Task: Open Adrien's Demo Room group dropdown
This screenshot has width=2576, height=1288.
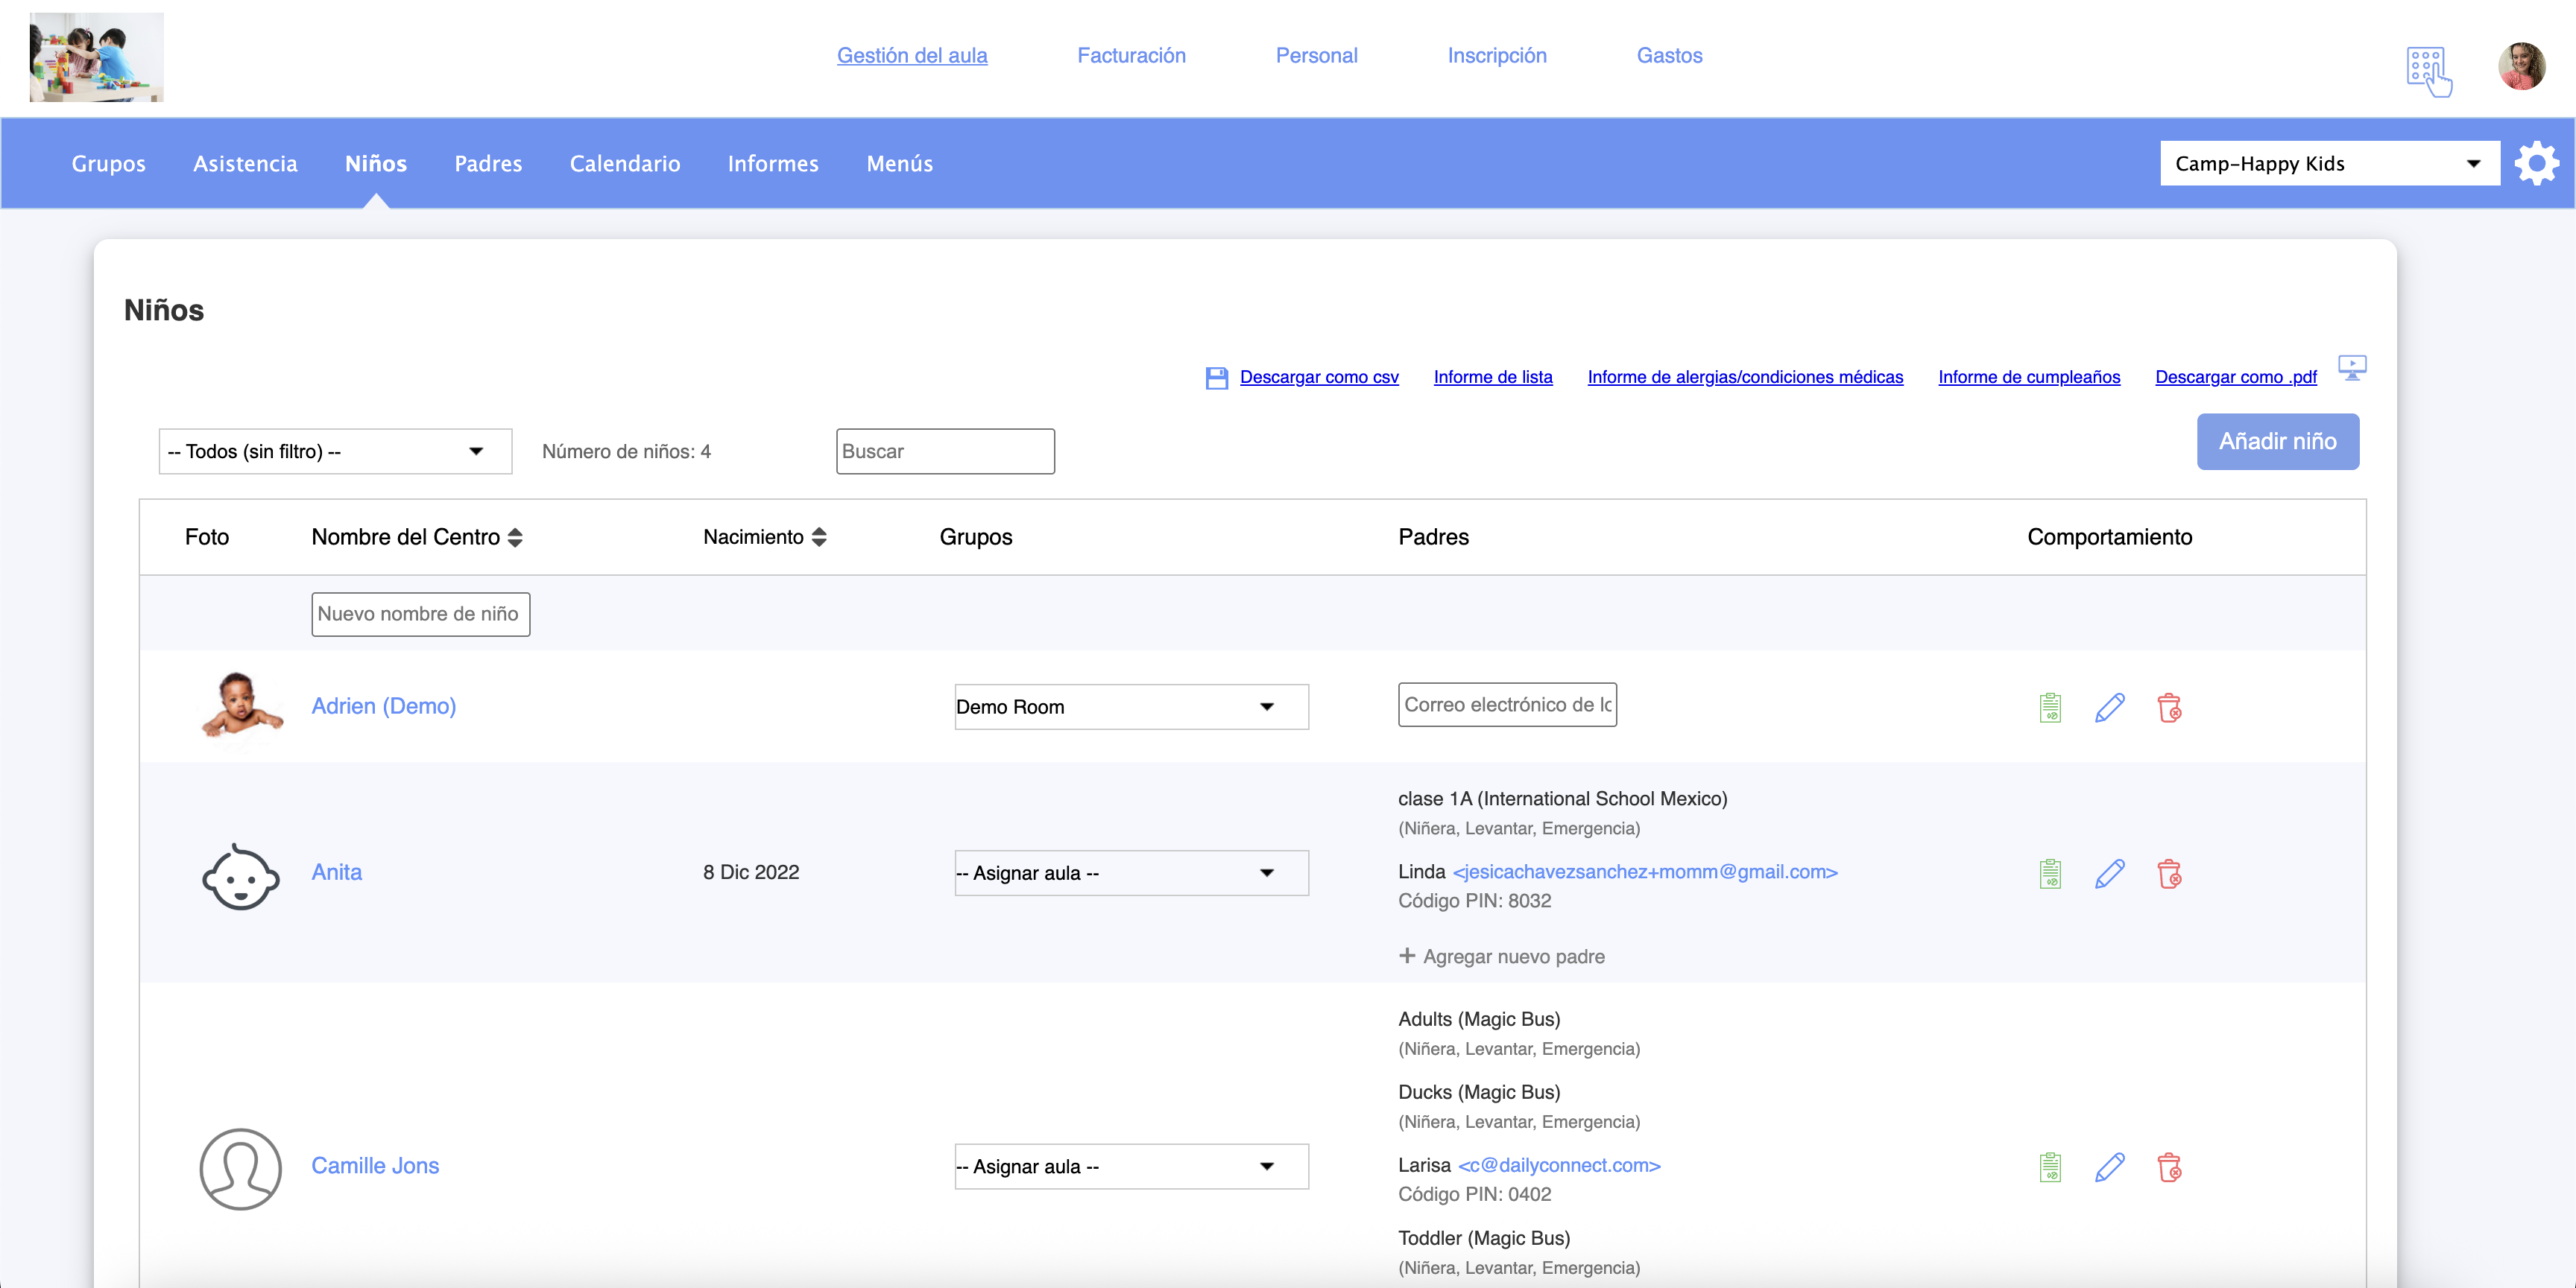Action: [x=1131, y=708]
